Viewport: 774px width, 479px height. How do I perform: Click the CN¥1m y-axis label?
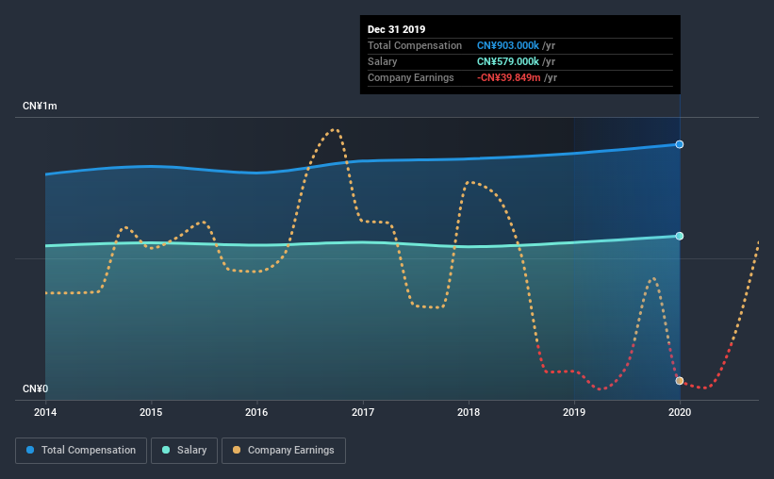coord(40,107)
